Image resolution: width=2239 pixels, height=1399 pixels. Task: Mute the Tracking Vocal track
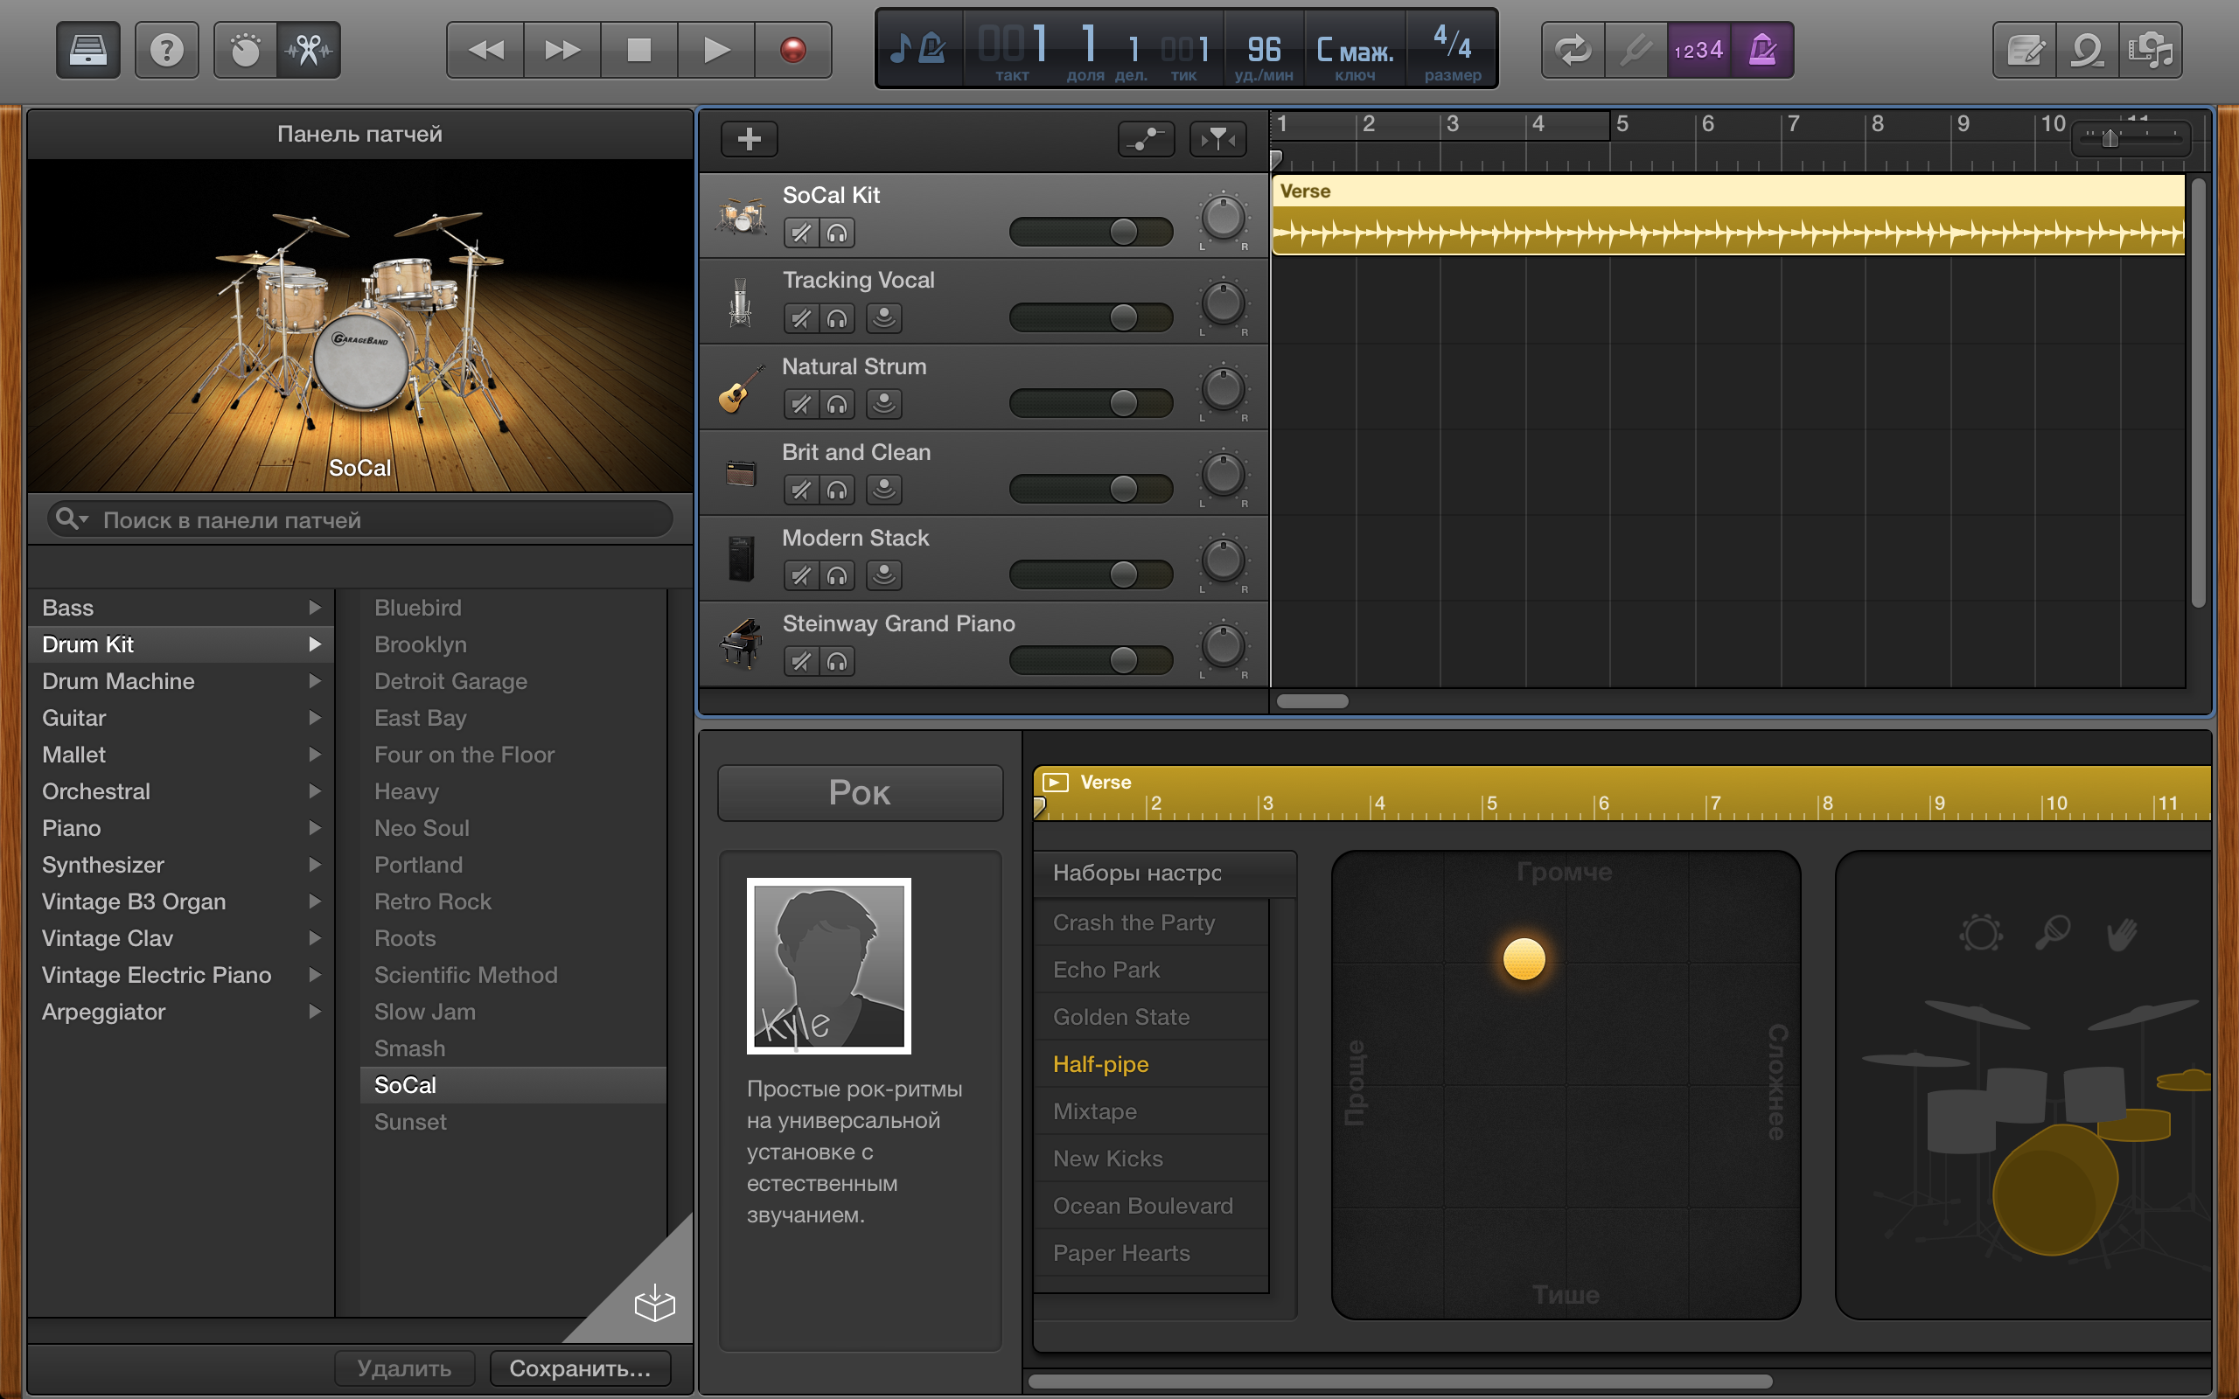point(800,319)
